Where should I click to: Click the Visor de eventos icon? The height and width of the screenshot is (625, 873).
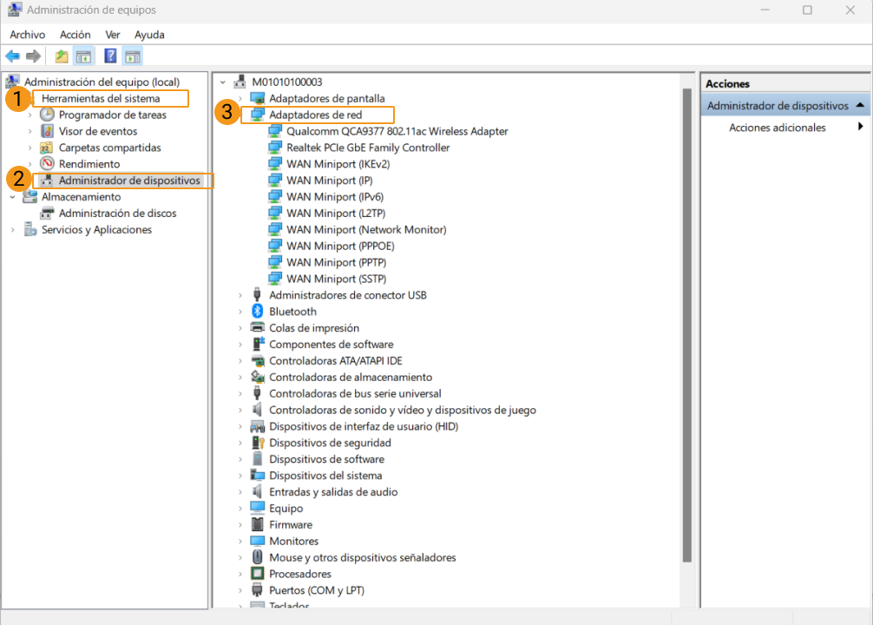click(x=47, y=131)
